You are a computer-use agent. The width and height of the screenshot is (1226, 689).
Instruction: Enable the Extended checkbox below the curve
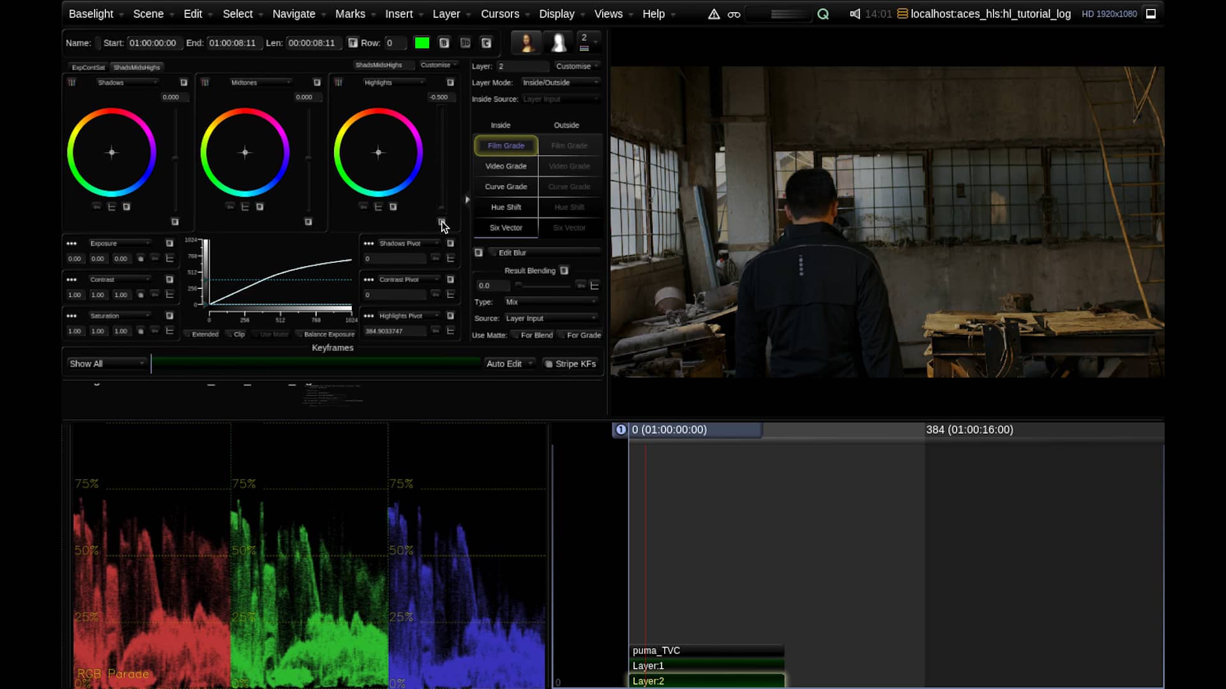[x=202, y=334]
